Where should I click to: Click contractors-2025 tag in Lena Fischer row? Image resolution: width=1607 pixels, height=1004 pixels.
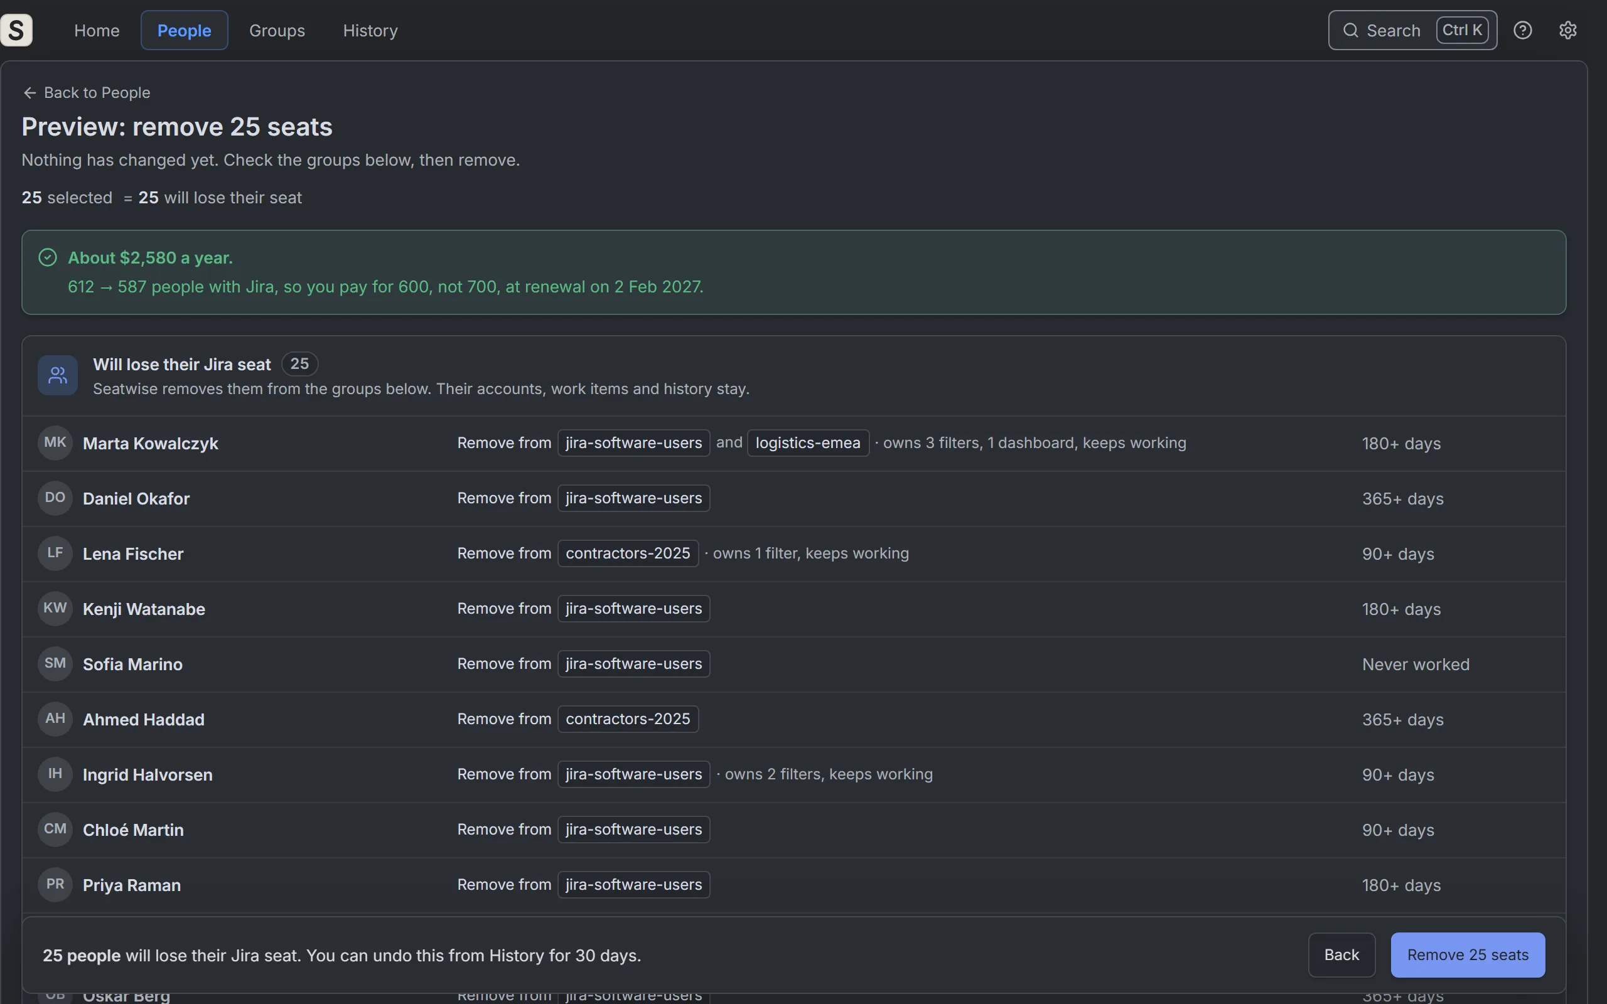click(628, 553)
